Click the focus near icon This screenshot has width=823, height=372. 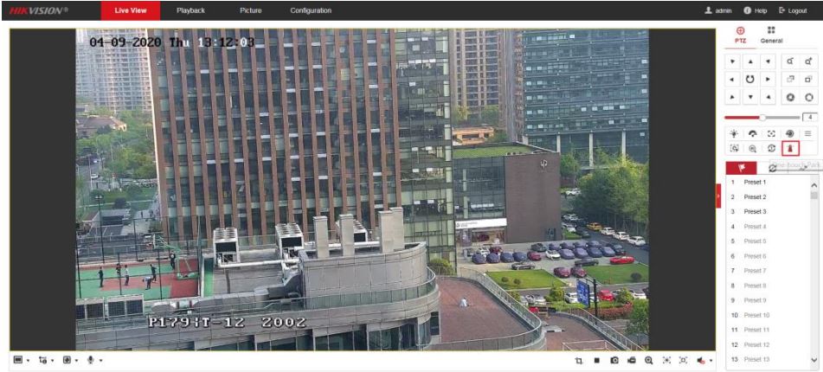pyautogui.click(x=790, y=80)
